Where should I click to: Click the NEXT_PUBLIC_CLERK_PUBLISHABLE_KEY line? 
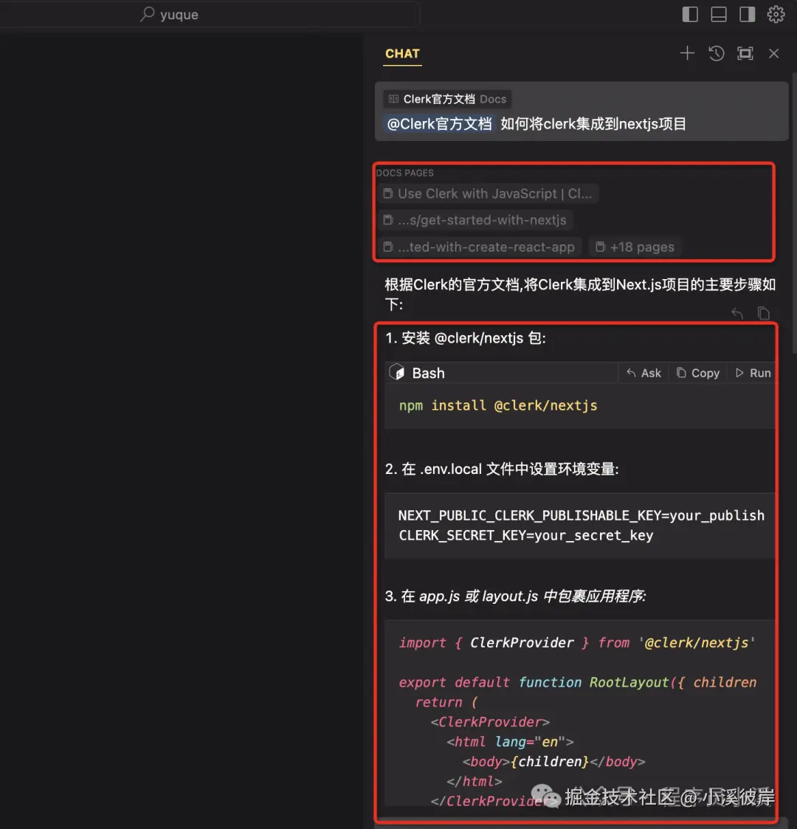582,515
